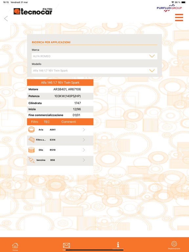Expand the E314 row chevron
The image size is (189, 252).
pos(84,140)
